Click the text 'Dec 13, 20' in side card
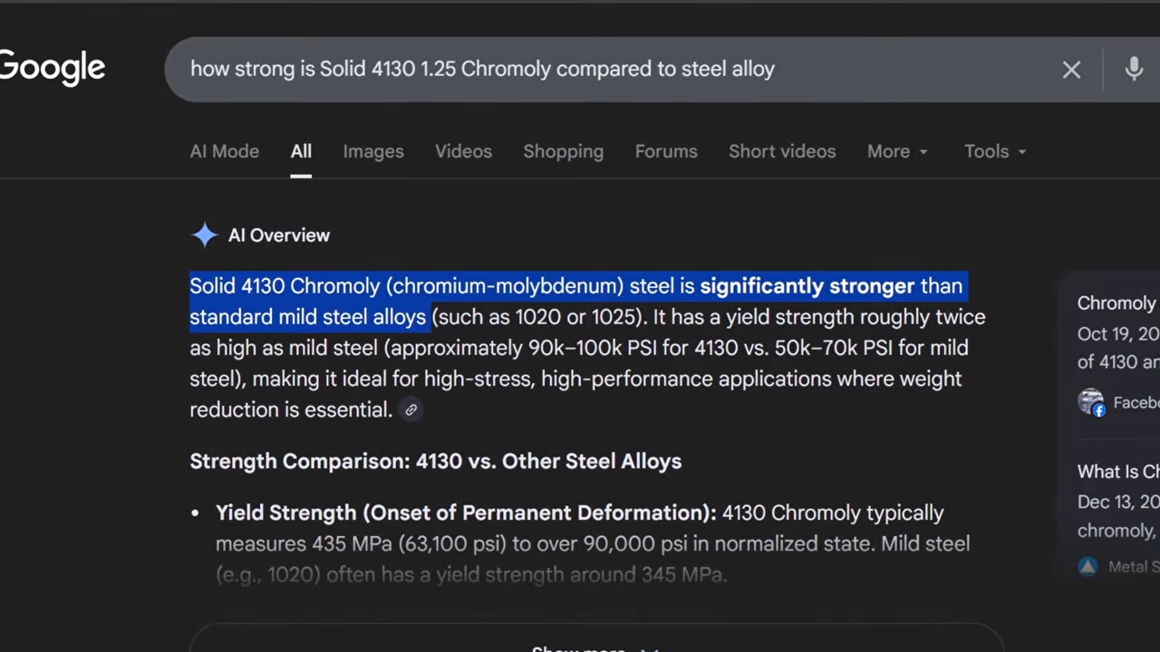 click(1118, 502)
